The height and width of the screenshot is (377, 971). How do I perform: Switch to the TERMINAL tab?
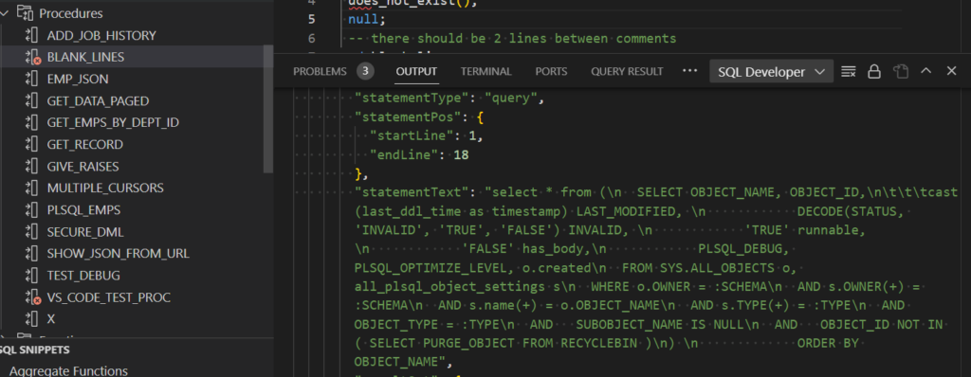(x=486, y=71)
